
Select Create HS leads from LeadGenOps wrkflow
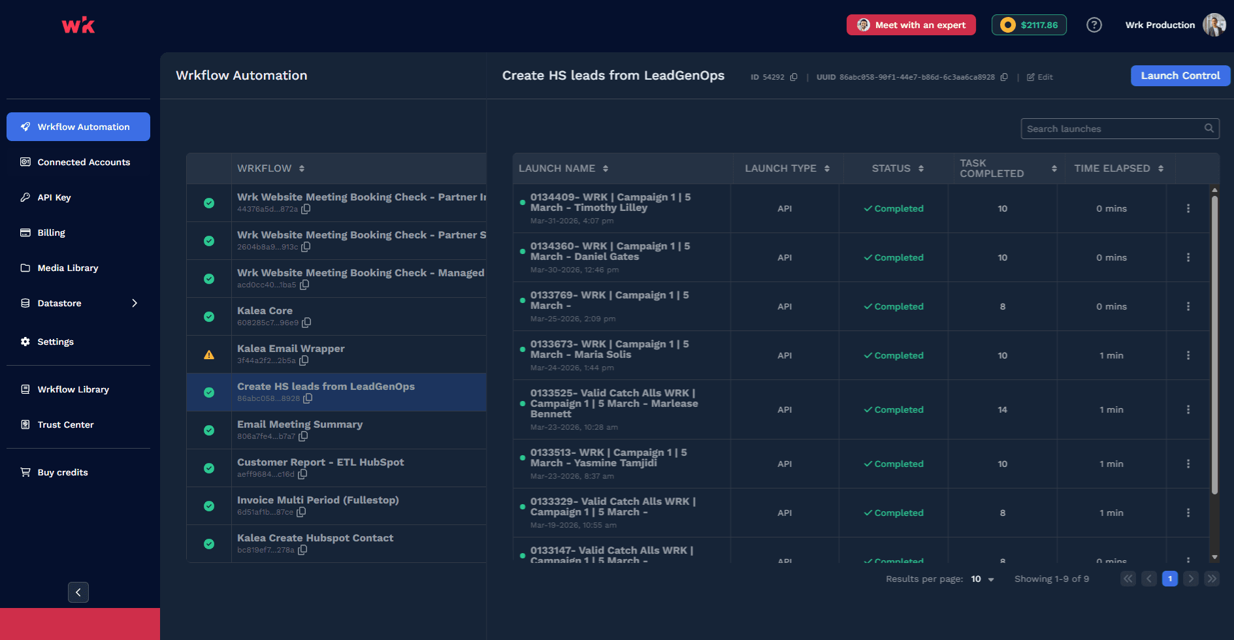click(x=336, y=392)
